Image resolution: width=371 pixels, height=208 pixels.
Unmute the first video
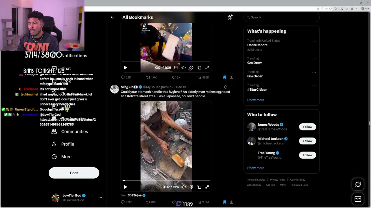183,68
